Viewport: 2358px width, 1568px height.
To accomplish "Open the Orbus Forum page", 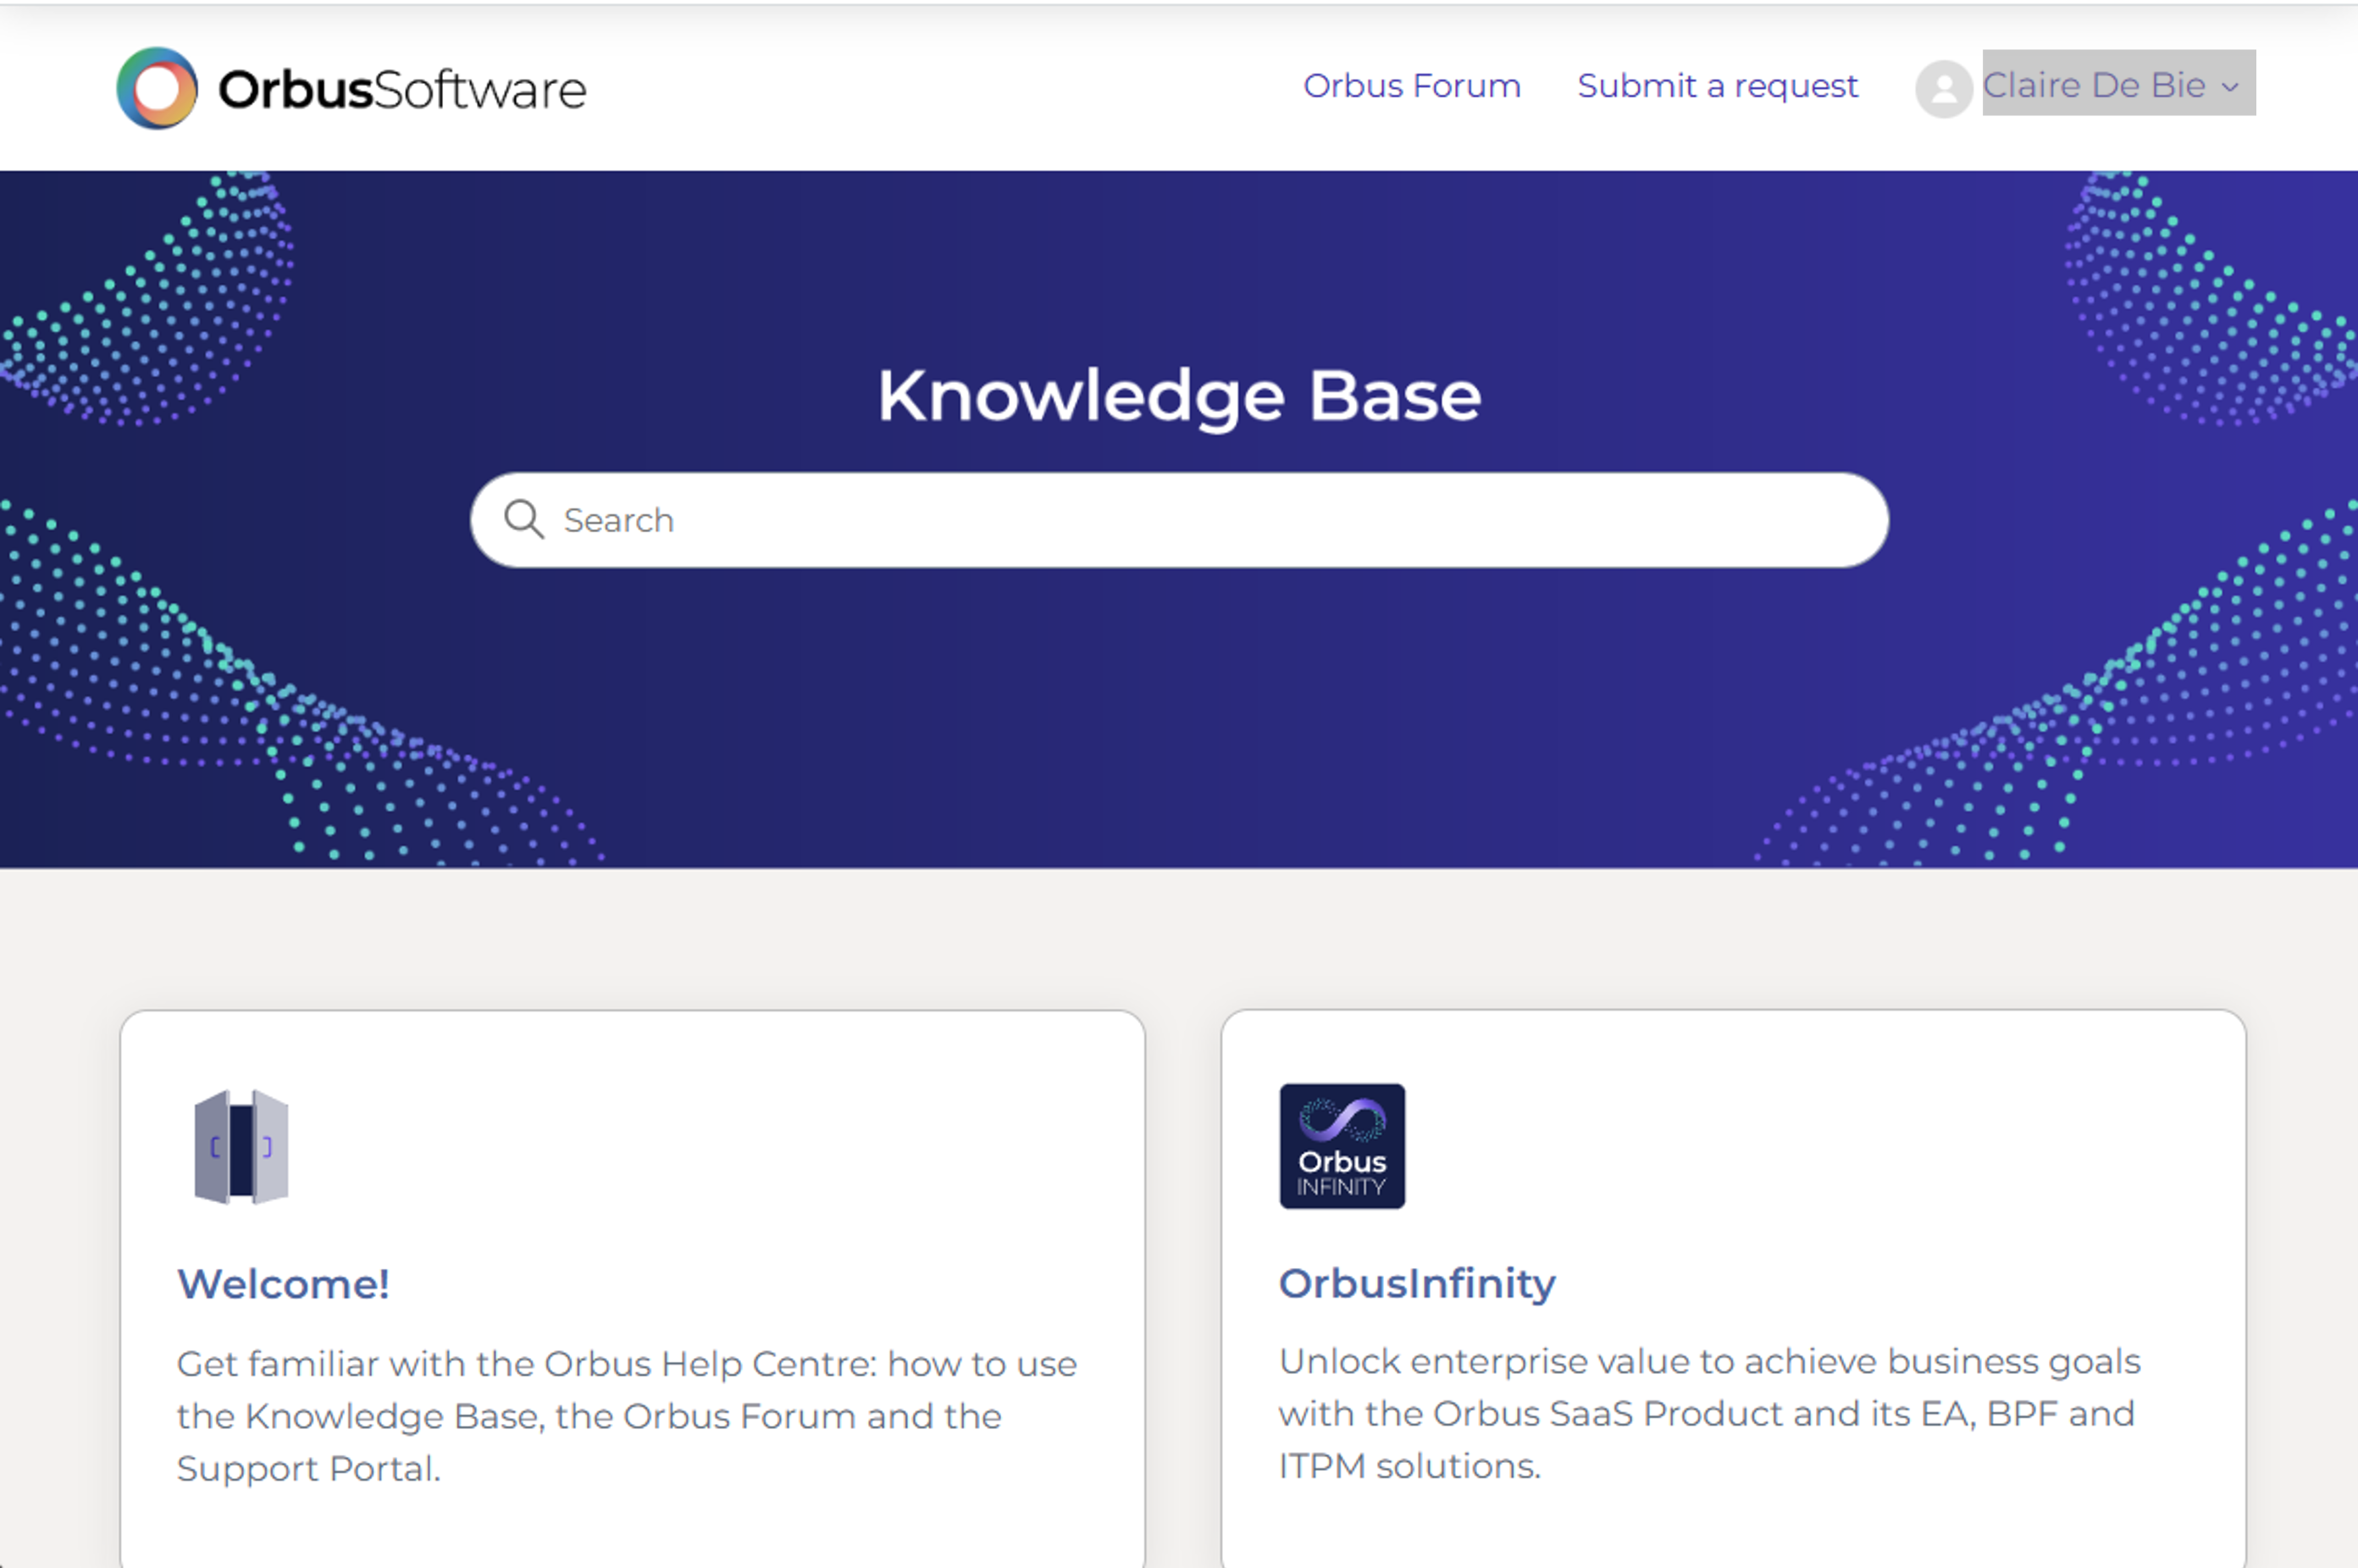I will (1411, 86).
